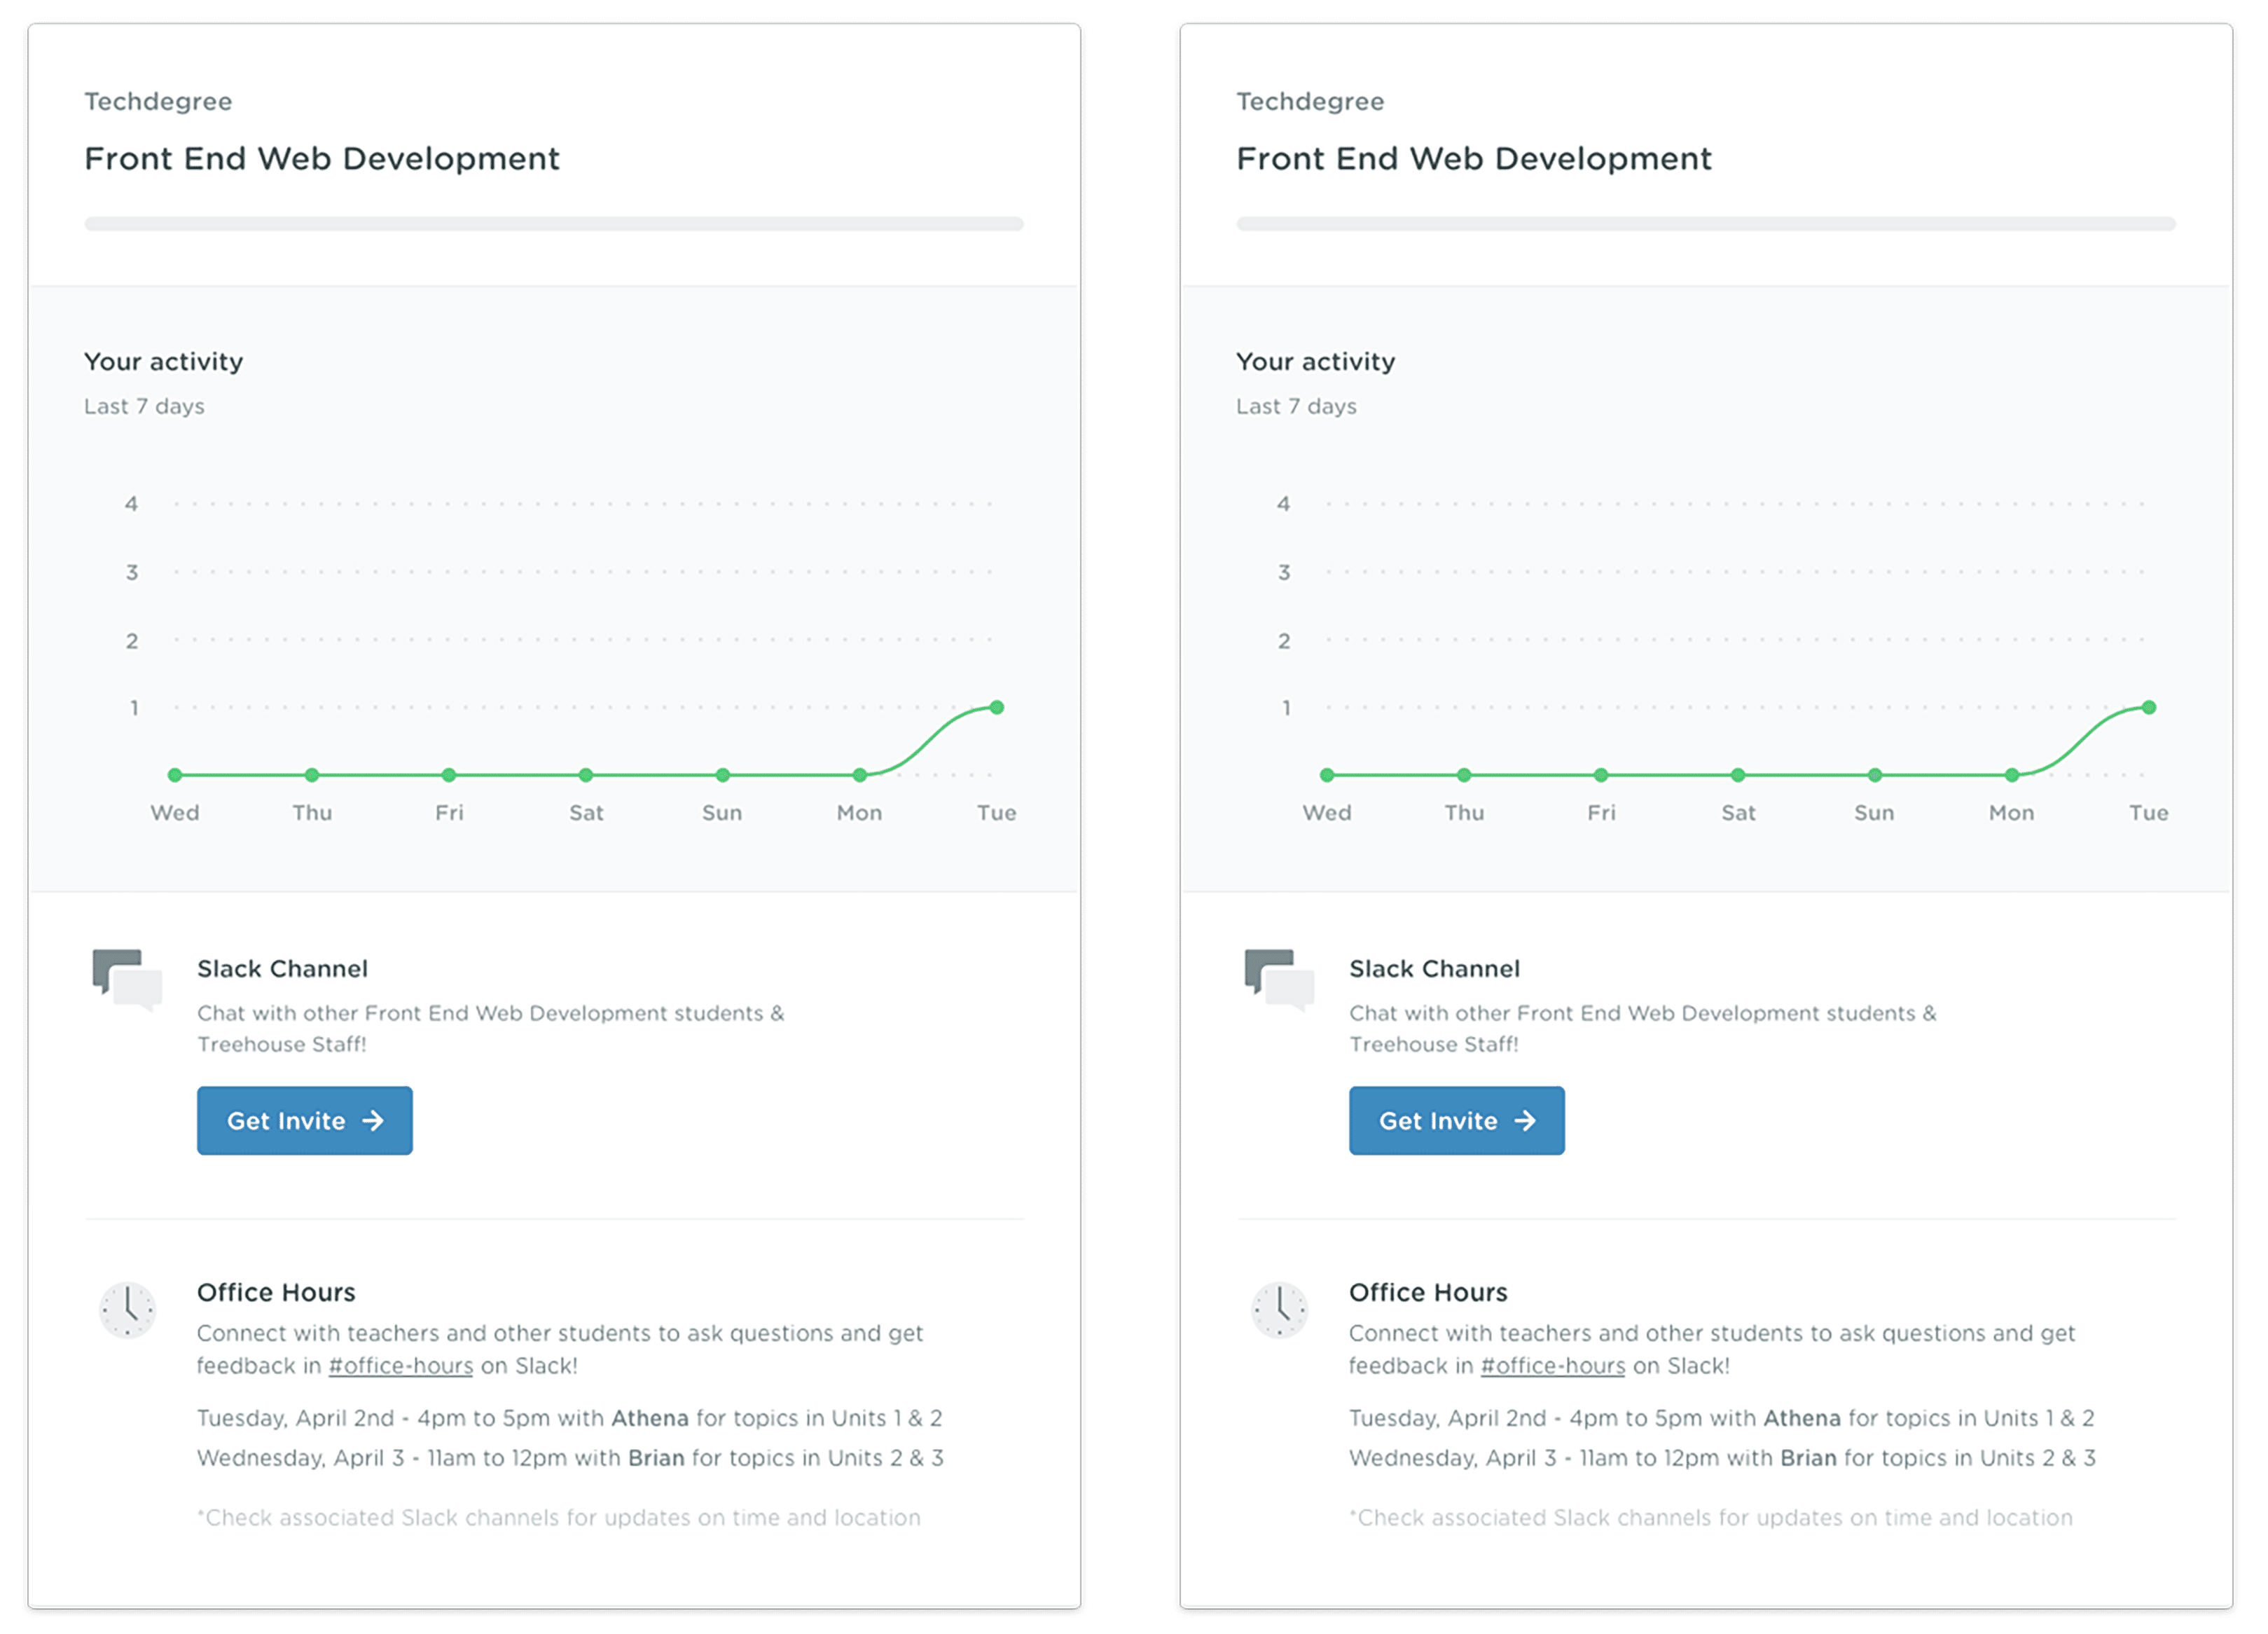This screenshot has height=1634, width=2268.
Task: Click Slack chat bubbles icon in right card
Action: click(x=1279, y=979)
